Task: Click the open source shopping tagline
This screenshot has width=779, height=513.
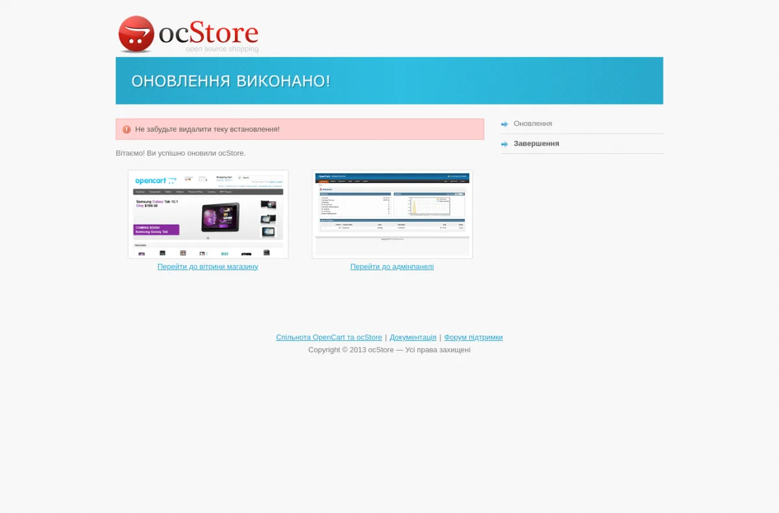Action: 222,49
